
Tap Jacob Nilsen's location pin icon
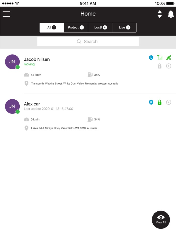pyautogui.click(x=26, y=83)
